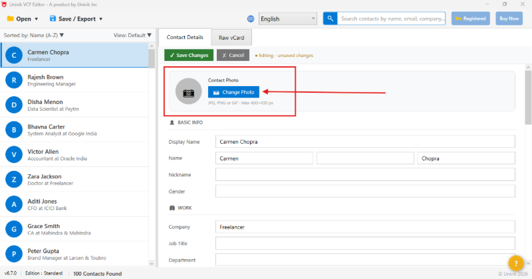Image resolution: width=532 pixels, height=279 pixels.
Task: Click the WORK section heading
Action: click(185, 208)
